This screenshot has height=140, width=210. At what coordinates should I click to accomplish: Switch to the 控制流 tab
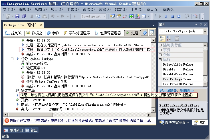(x=13, y=33)
